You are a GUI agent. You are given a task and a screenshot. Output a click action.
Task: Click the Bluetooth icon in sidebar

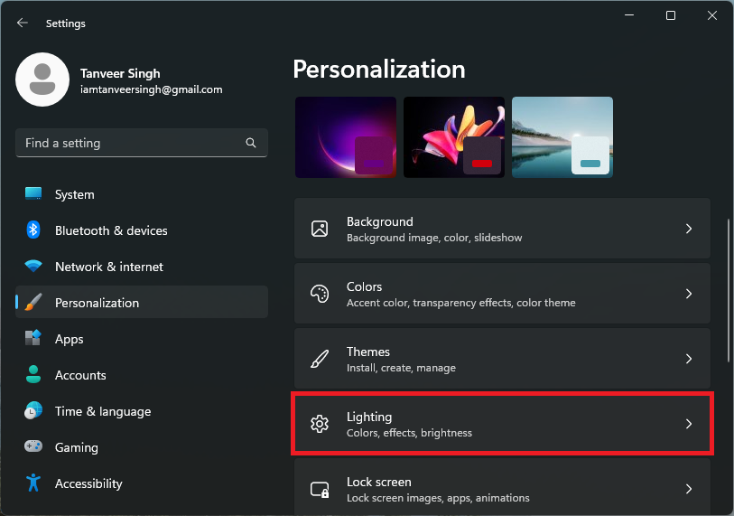(x=33, y=230)
